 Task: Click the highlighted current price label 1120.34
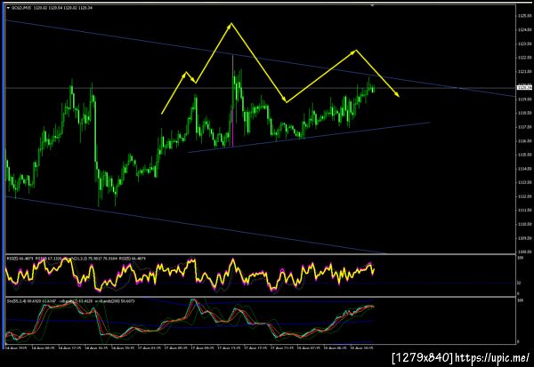pos(524,88)
